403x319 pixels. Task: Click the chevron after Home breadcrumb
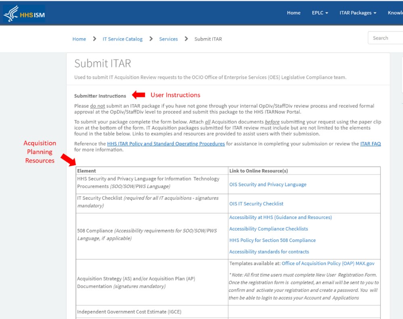pos(94,39)
